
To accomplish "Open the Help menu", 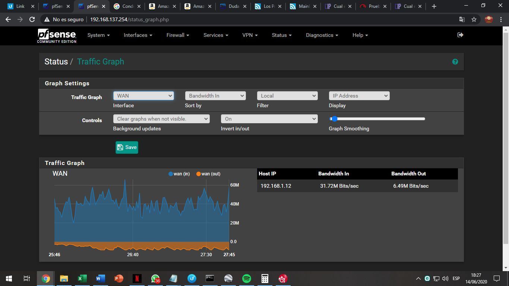I will pos(360,35).
